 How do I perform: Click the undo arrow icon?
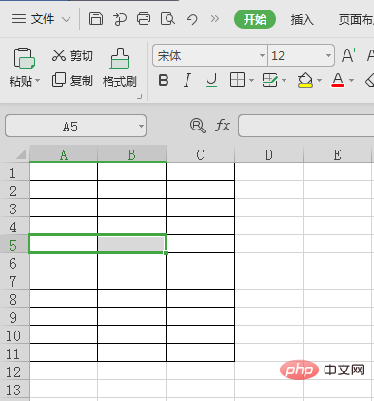coord(192,19)
